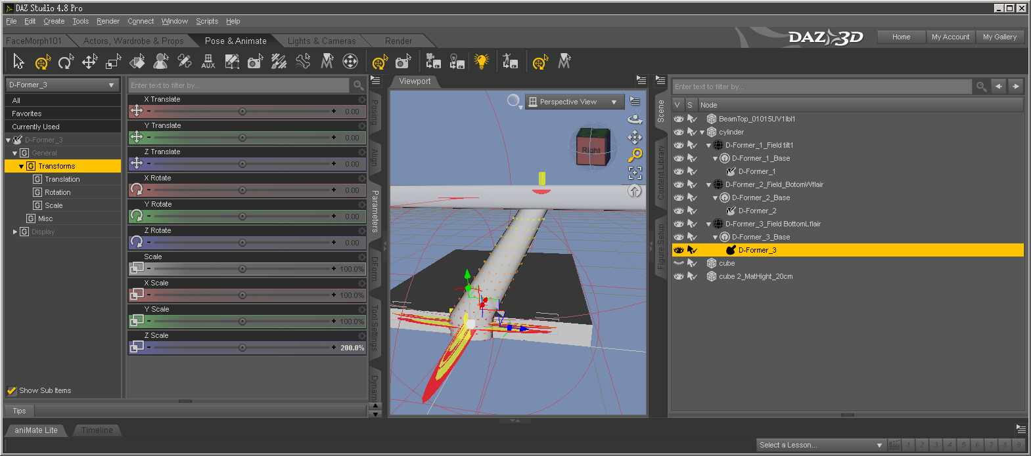Select the Region Navigator figure tool
Viewport: 1031px width, 456px height.
coord(160,62)
